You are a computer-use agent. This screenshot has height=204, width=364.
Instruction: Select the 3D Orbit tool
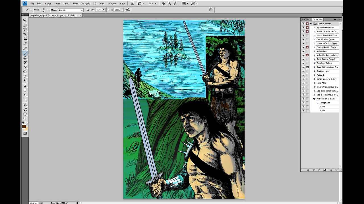[25, 109]
